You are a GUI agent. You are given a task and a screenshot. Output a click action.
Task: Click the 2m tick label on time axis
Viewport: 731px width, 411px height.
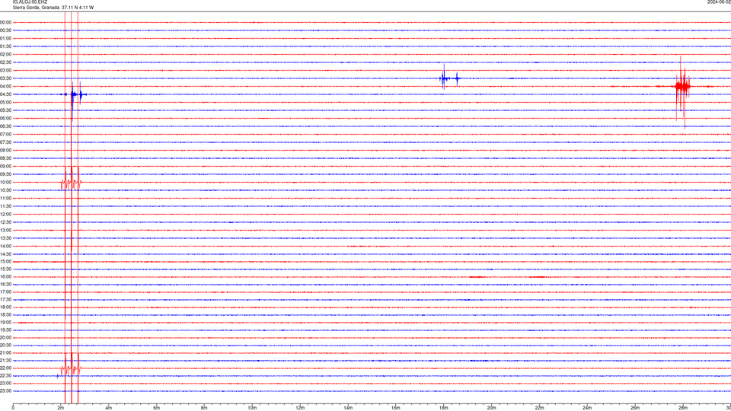(61, 408)
